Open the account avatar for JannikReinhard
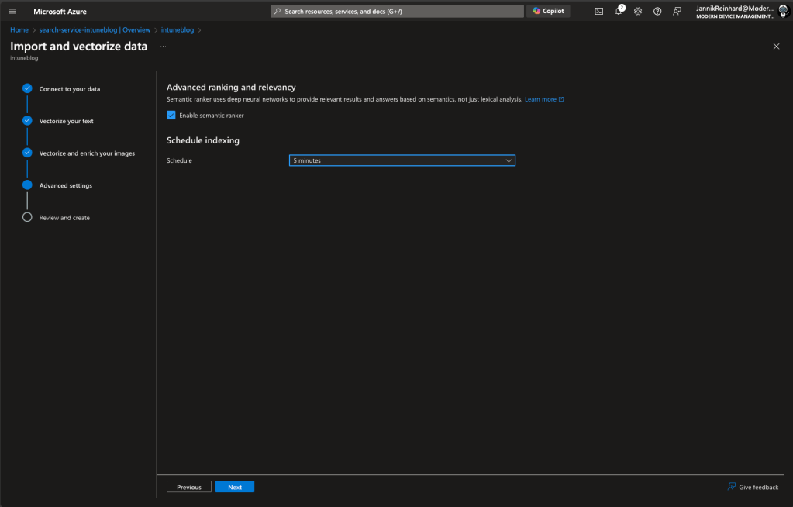 (781, 11)
